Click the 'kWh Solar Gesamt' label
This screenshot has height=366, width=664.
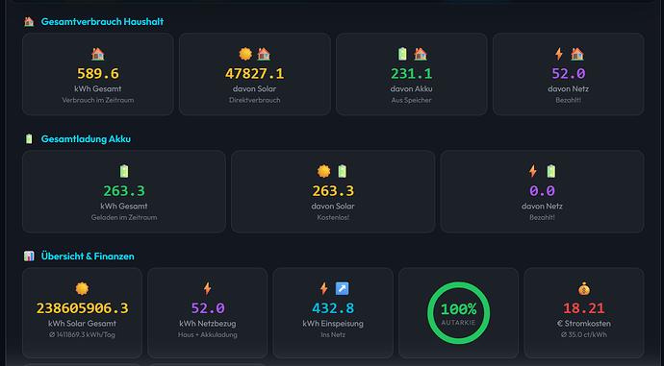pos(82,324)
